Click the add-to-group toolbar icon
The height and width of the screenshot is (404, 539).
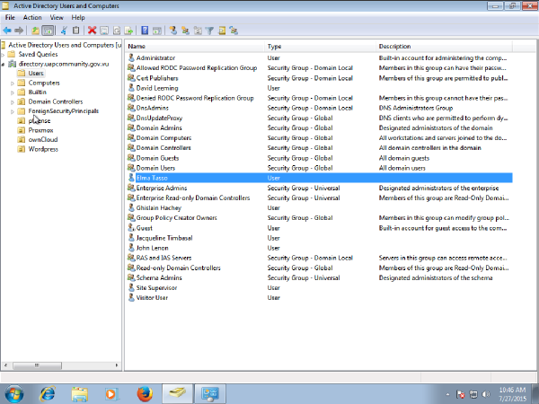234,31
